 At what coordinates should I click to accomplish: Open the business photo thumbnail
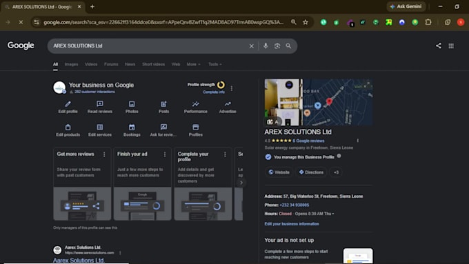[x=283, y=102]
